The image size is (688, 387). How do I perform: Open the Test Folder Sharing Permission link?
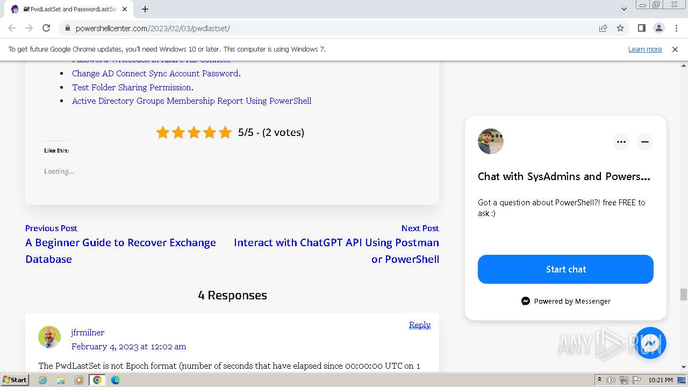[132, 87]
